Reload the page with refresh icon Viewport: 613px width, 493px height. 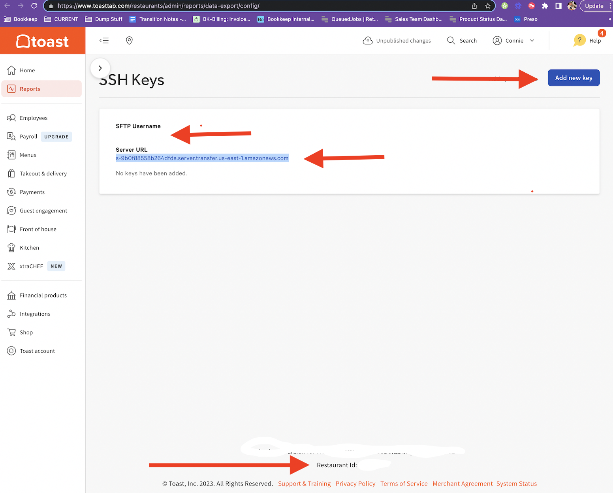coord(34,6)
